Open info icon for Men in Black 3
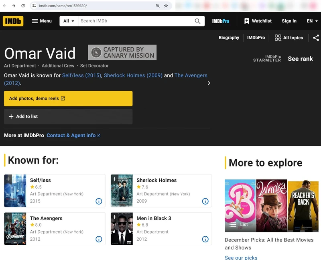The height and width of the screenshot is (260, 321). [x=205, y=239]
